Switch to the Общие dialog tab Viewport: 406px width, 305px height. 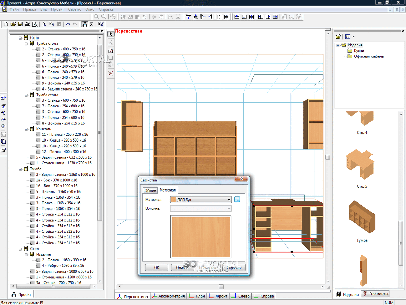tap(150, 191)
